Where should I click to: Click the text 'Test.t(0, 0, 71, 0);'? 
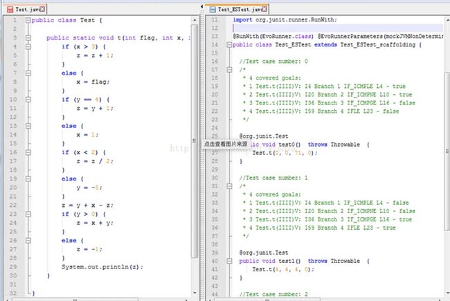pyautogui.click(x=285, y=153)
